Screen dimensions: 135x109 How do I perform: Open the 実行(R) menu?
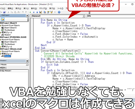click(52, 8)
